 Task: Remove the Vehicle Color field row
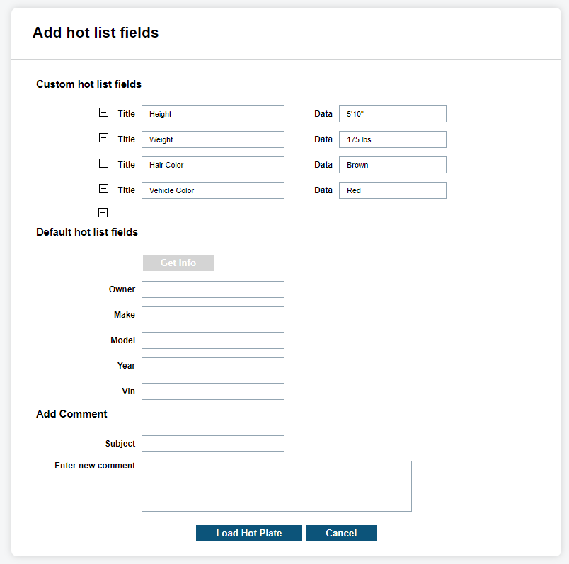click(x=103, y=189)
